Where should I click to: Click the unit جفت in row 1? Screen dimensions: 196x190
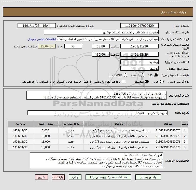click(71, 130)
